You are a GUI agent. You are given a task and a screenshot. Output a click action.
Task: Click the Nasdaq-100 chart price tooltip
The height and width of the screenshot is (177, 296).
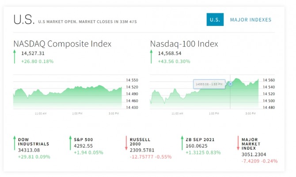pyautogui.click(x=209, y=83)
